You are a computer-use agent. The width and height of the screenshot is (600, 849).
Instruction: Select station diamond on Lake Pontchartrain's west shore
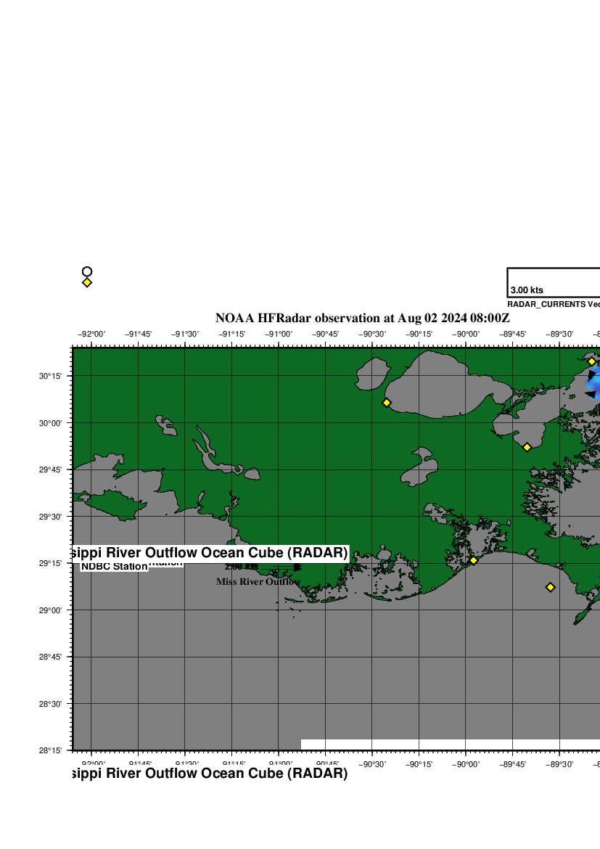pyautogui.click(x=387, y=402)
